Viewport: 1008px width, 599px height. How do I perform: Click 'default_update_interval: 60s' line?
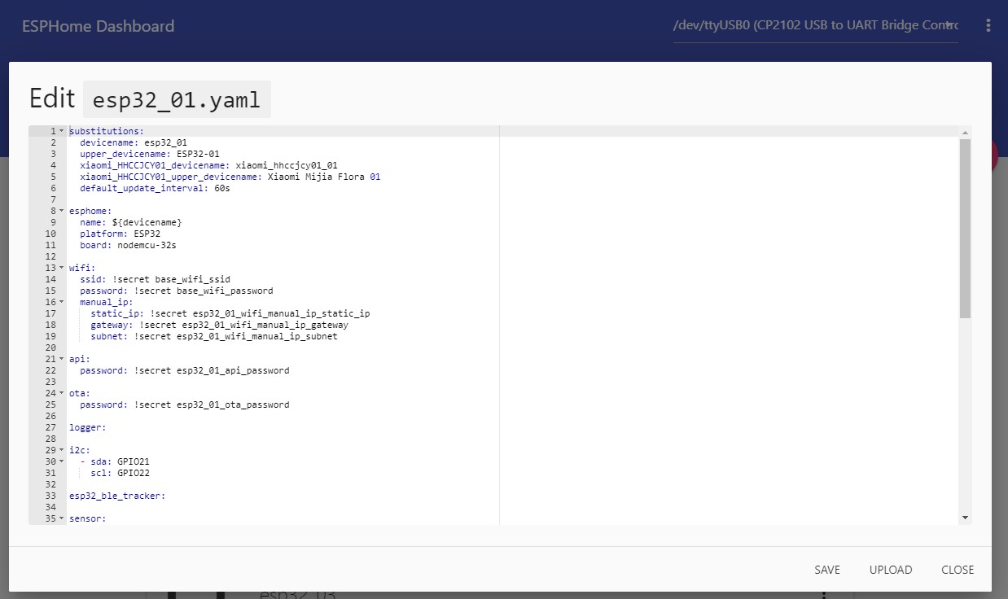coord(155,188)
